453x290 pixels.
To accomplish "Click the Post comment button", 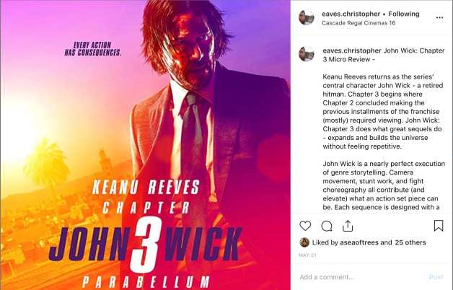I will tap(436, 277).
